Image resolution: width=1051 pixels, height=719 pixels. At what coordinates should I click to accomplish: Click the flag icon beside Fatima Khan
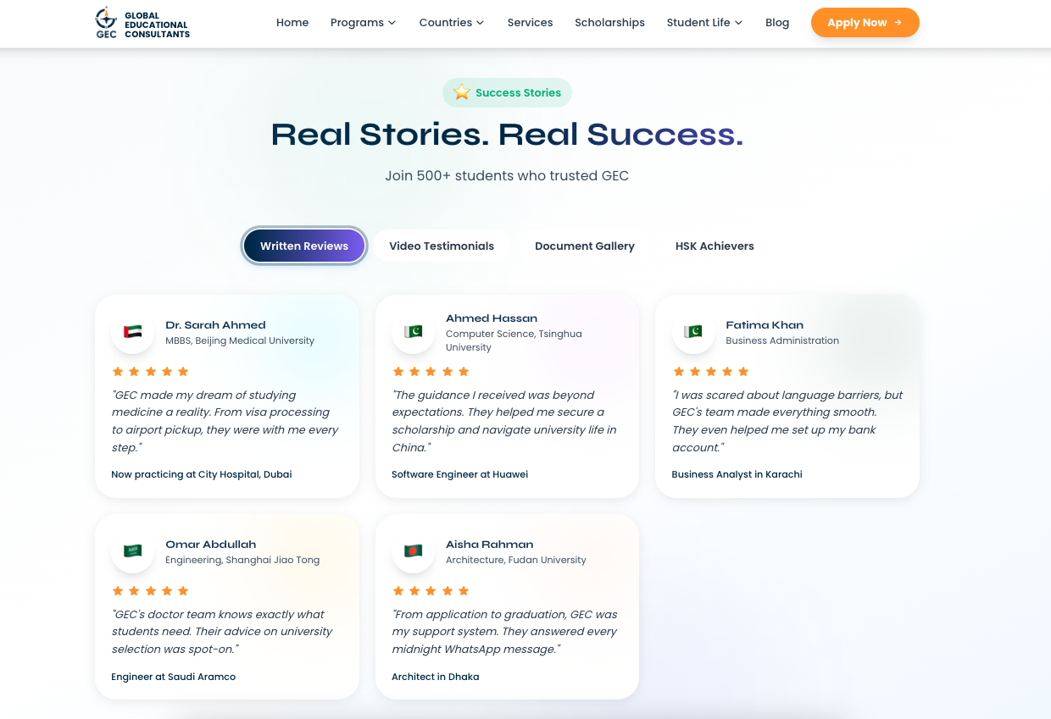tap(693, 332)
